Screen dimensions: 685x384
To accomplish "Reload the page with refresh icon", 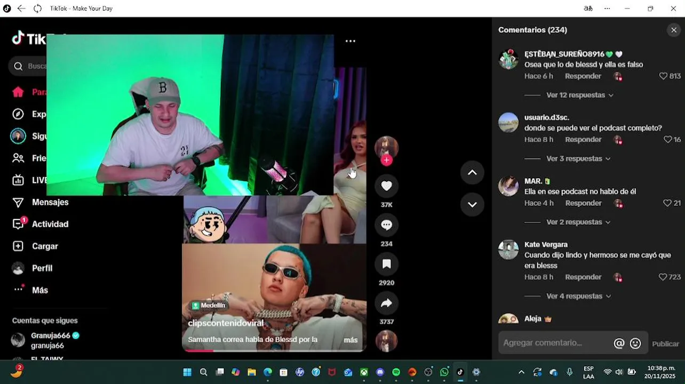I will pos(37,9).
